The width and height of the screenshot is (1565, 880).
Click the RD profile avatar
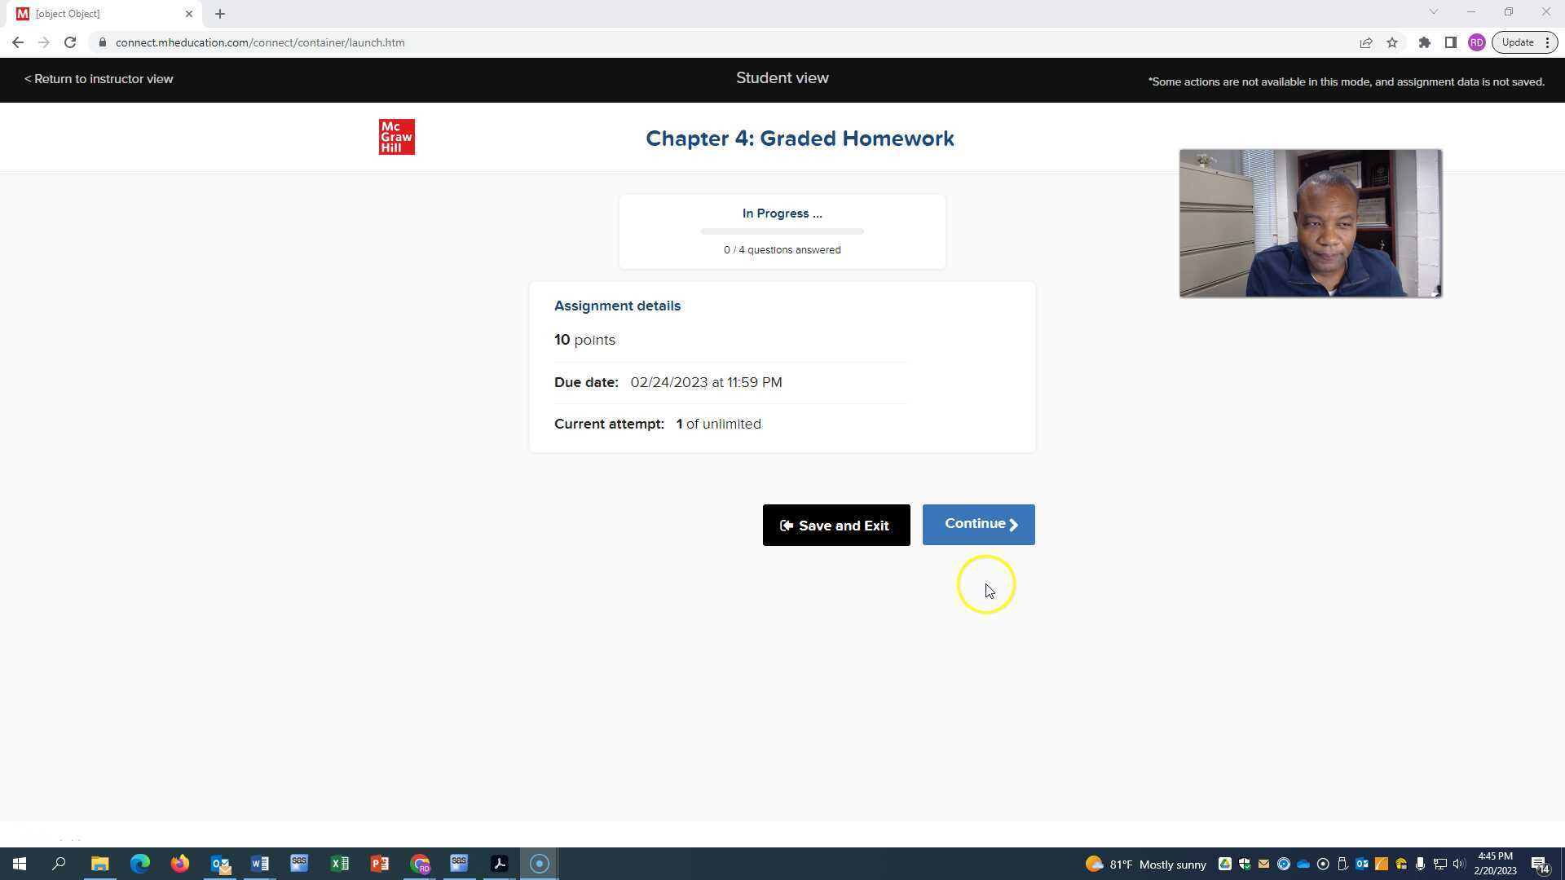pyautogui.click(x=1477, y=42)
